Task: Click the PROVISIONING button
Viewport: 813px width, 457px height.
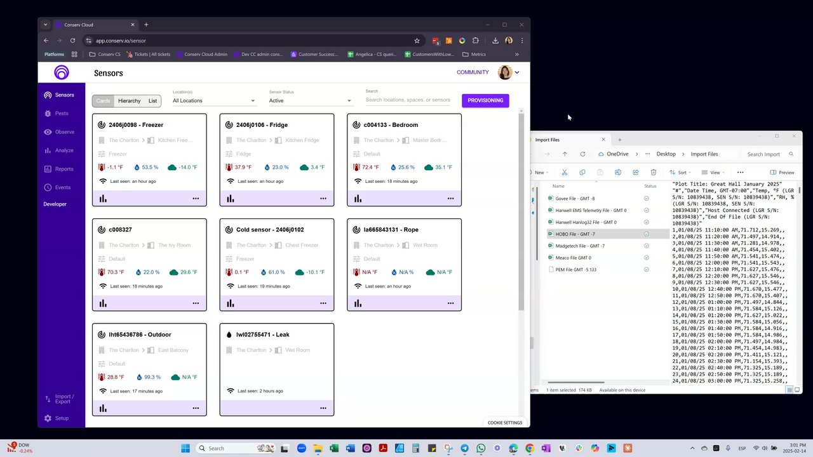Action: pyautogui.click(x=485, y=100)
